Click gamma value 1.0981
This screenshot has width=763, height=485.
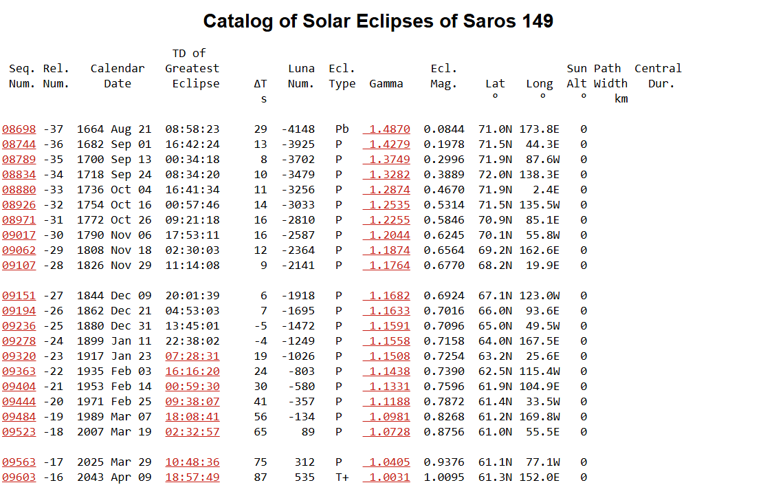pos(386,416)
